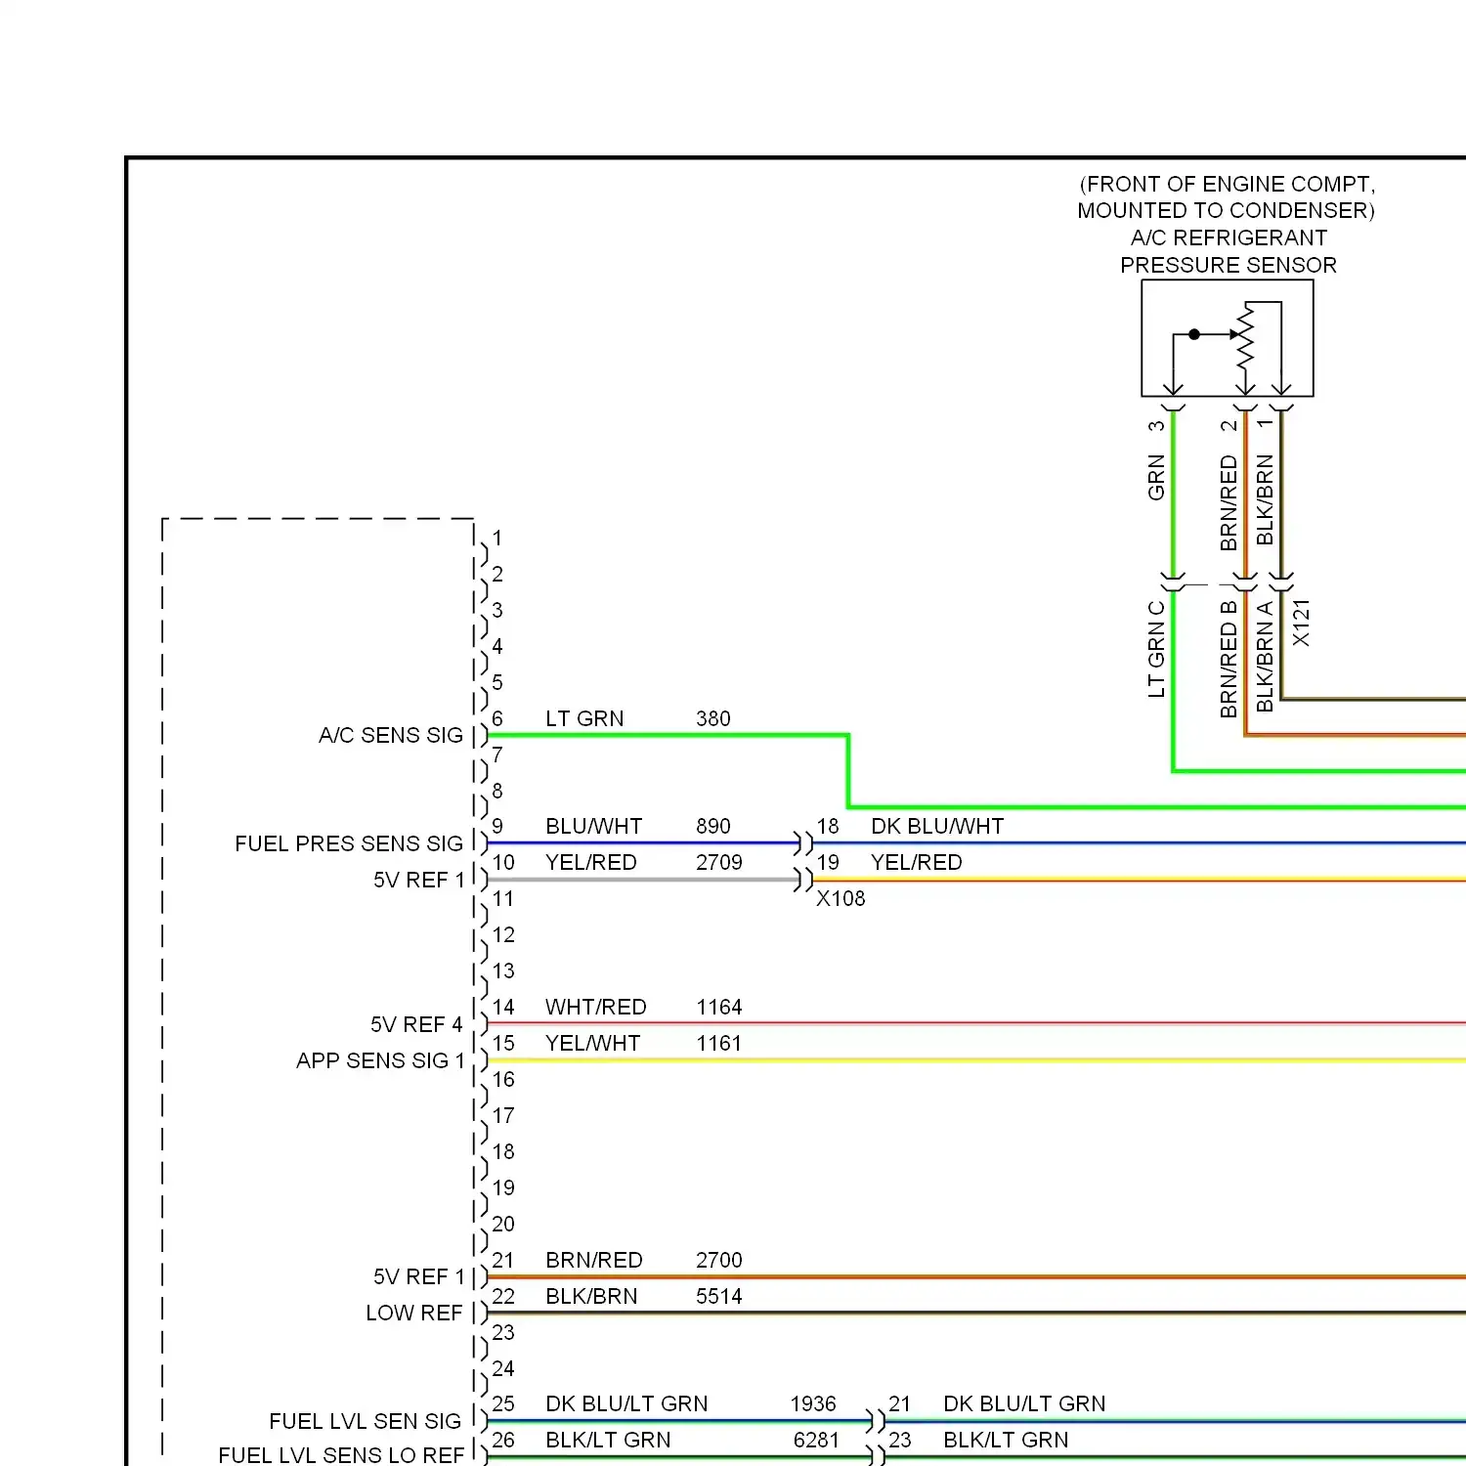Click the 5V REF 1 label at pin 21
The height and width of the screenshot is (1466, 1466).
(x=419, y=1276)
